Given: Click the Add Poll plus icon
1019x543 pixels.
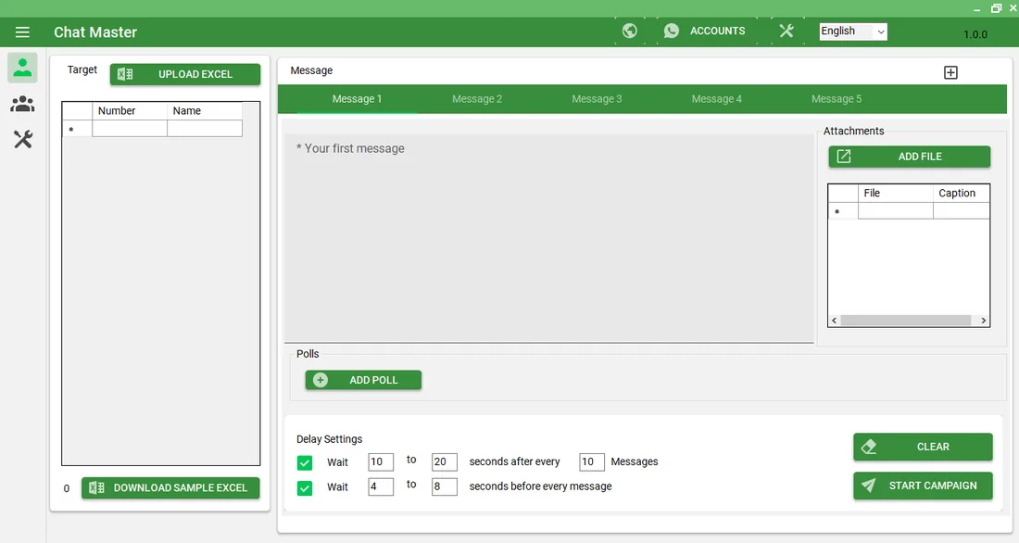Looking at the screenshot, I should [x=321, y=380].
